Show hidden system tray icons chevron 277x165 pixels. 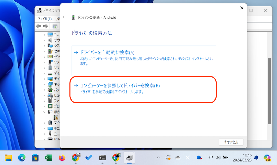pos(158,158)
